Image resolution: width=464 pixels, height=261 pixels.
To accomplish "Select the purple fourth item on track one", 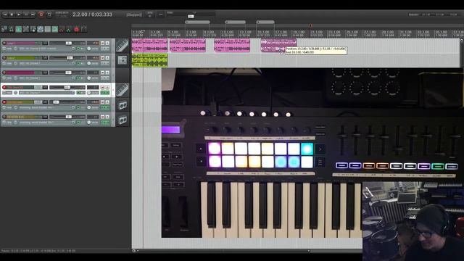I will point(278,46).
